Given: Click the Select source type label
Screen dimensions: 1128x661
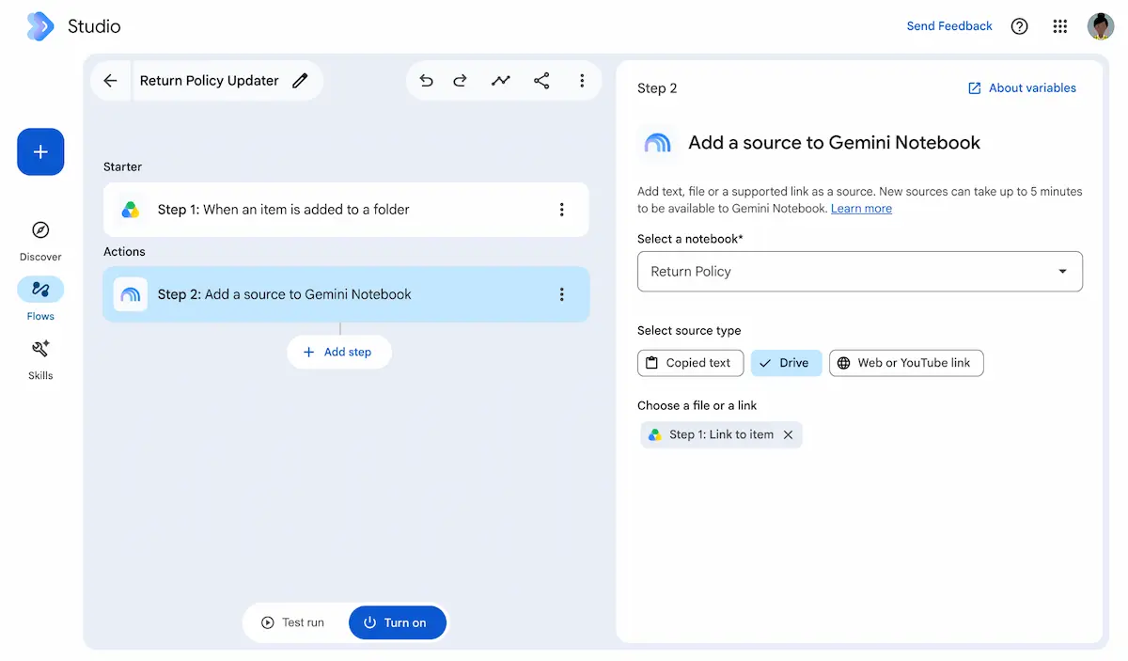Looking at the screenshot, I should click(689, 331).
